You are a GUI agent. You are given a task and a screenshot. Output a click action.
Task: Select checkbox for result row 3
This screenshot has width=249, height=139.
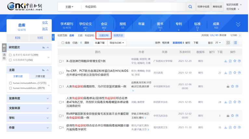coord(60,87)
